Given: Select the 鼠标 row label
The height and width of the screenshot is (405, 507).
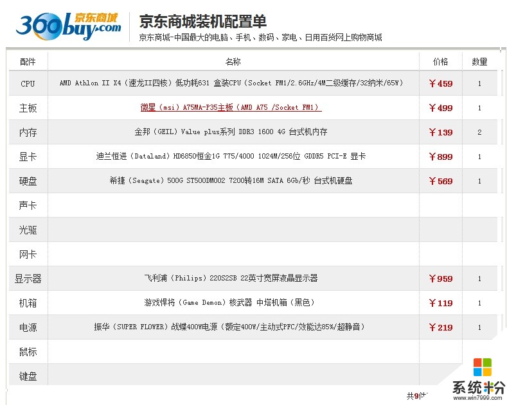Looking at the screenshot, I should (28, 352).
